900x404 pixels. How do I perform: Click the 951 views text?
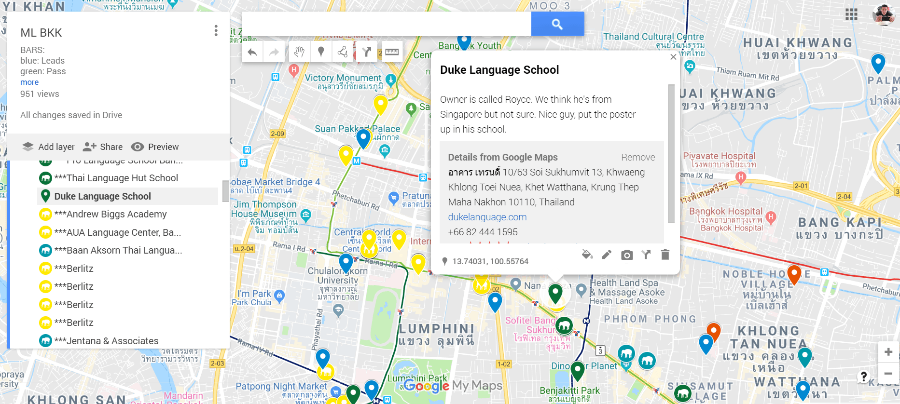tap(40, 94)
